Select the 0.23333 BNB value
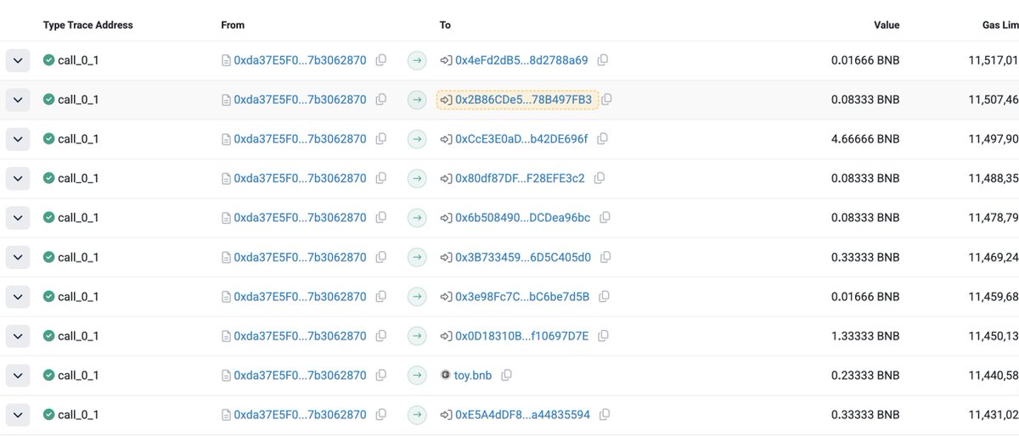Viewport: 1019px width, 436px height. tap(865, 375)
